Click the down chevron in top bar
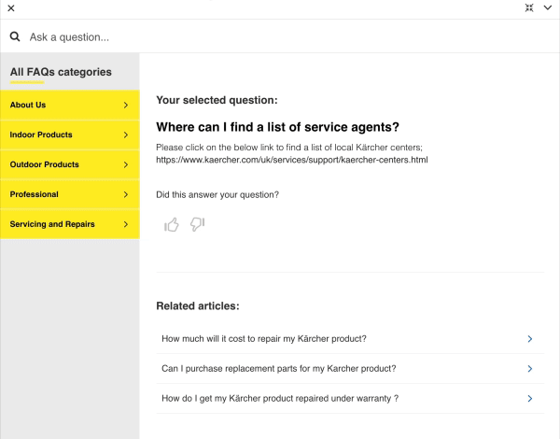The image size is (560, 439). click(548, 7)
